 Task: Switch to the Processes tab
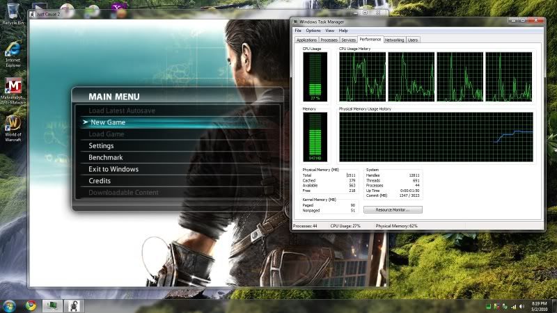[329, 40]
